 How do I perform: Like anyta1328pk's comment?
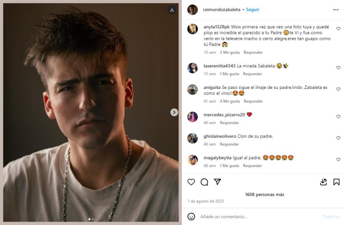pos(338,29)
